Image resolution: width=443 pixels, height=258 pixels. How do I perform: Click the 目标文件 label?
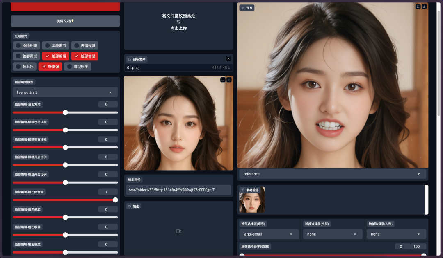click(137, 59)
